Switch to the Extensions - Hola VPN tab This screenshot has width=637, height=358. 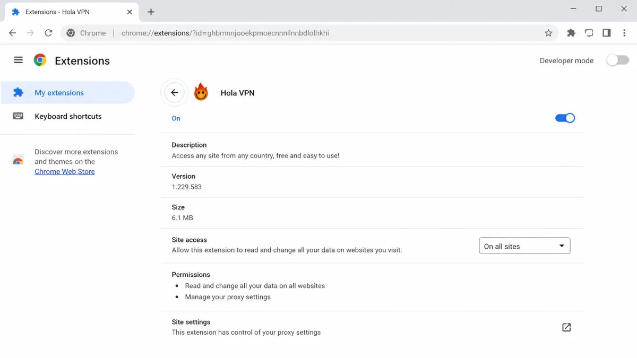pyautogui.click(x=72, y=12)
